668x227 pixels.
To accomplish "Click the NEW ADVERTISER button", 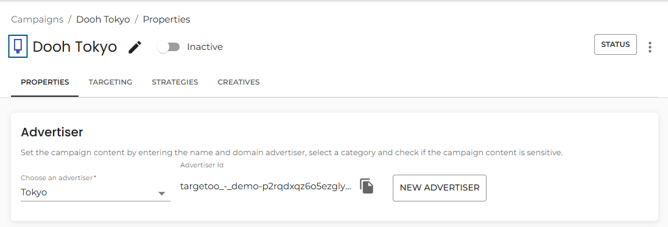I will coord(439,188).
